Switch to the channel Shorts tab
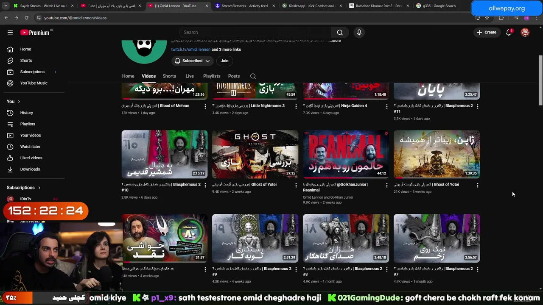Viewport: 543px width, 305px height. pyautogui.click(x=169, y=76)
